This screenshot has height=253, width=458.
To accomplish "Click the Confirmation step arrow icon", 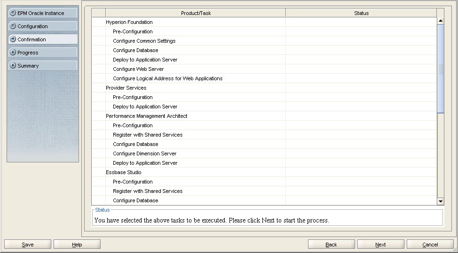I will pos(13,39).
